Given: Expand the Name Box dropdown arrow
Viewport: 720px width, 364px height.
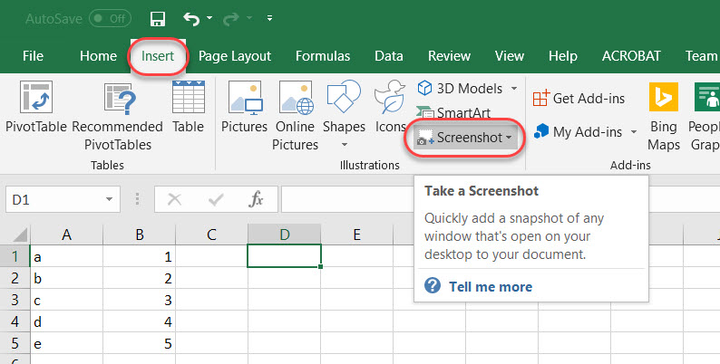Looking at the screenshot, I should [110, 199].
